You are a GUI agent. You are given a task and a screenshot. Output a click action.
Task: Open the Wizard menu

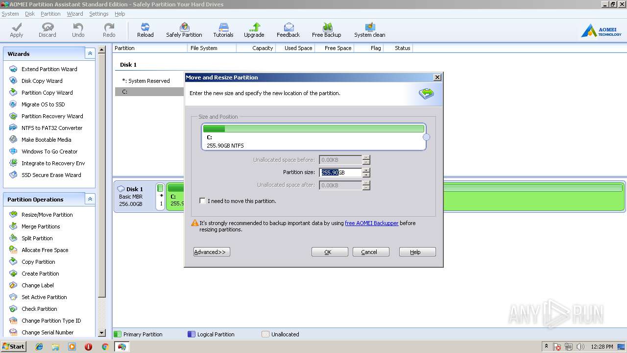pos(75,14)
